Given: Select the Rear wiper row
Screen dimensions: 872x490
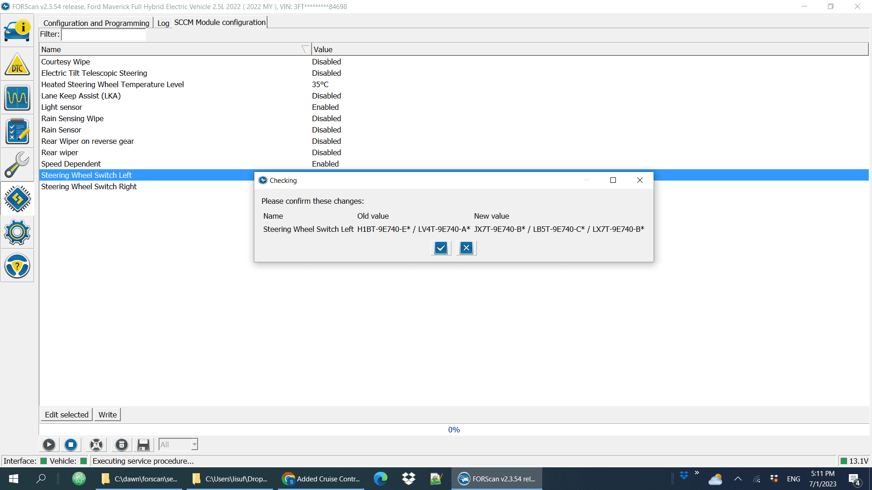Looking at the screenshot, I should pos(454,152).
